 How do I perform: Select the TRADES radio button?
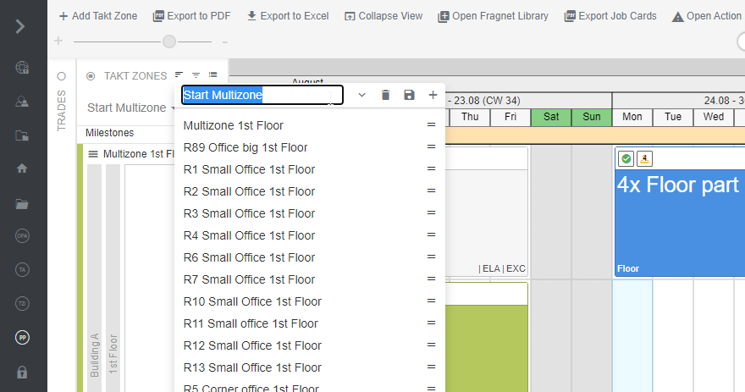pos(61,76)
